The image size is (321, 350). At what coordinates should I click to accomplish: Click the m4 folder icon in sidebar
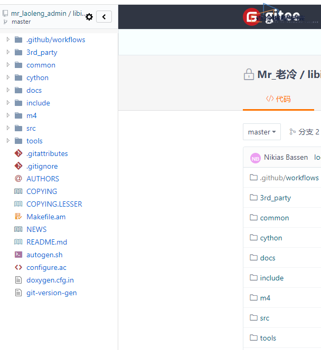click(x=18, y=115)
